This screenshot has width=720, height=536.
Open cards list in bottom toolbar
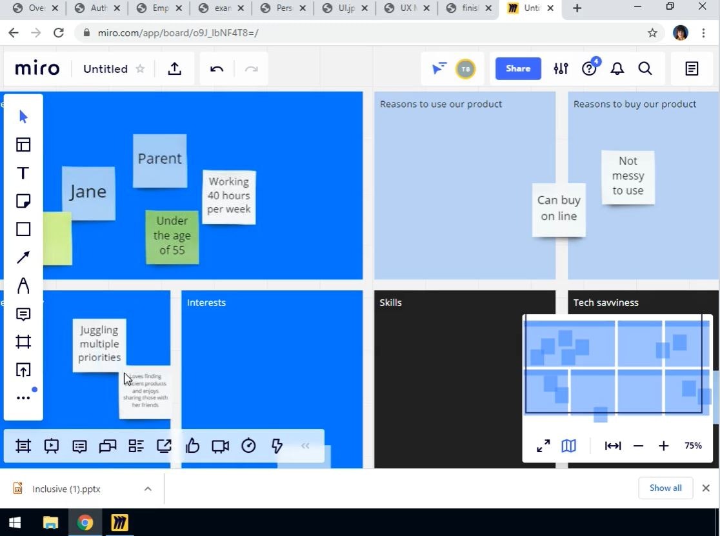(x=136, y=446)
